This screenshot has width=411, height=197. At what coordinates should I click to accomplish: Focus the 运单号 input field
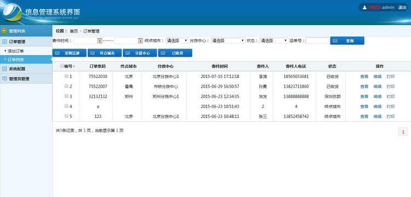pos(317,41)
